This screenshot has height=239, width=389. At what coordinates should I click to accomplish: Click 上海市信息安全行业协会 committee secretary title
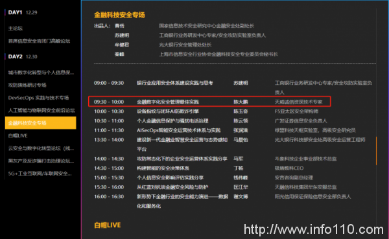pyautogui.click(x=218, y=54)
